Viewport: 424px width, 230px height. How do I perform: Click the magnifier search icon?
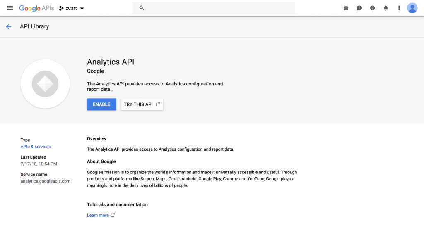[142, 8]
